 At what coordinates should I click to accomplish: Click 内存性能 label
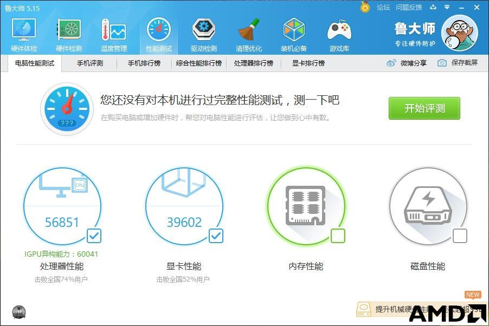[306, 266]
